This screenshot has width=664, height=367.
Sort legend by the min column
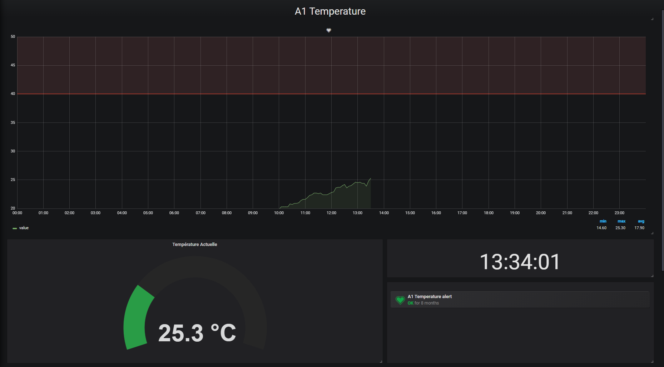[603, 221]
